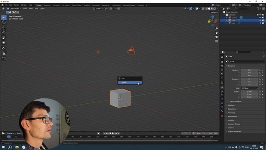266x150 pixels.
Task: Open the Object Data tab icon
Action: (x=222, y=107)
